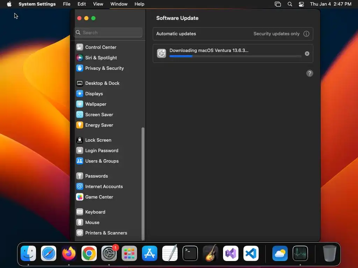
Task: Click the date and time clock
Action: coord(331,4)
